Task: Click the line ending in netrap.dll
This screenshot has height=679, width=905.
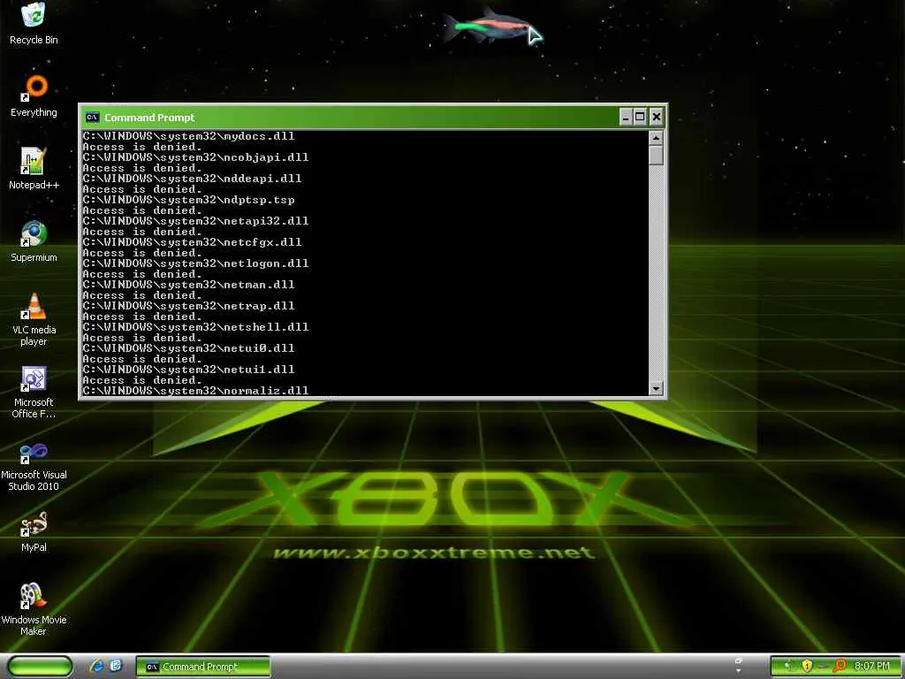Action: 189,306
